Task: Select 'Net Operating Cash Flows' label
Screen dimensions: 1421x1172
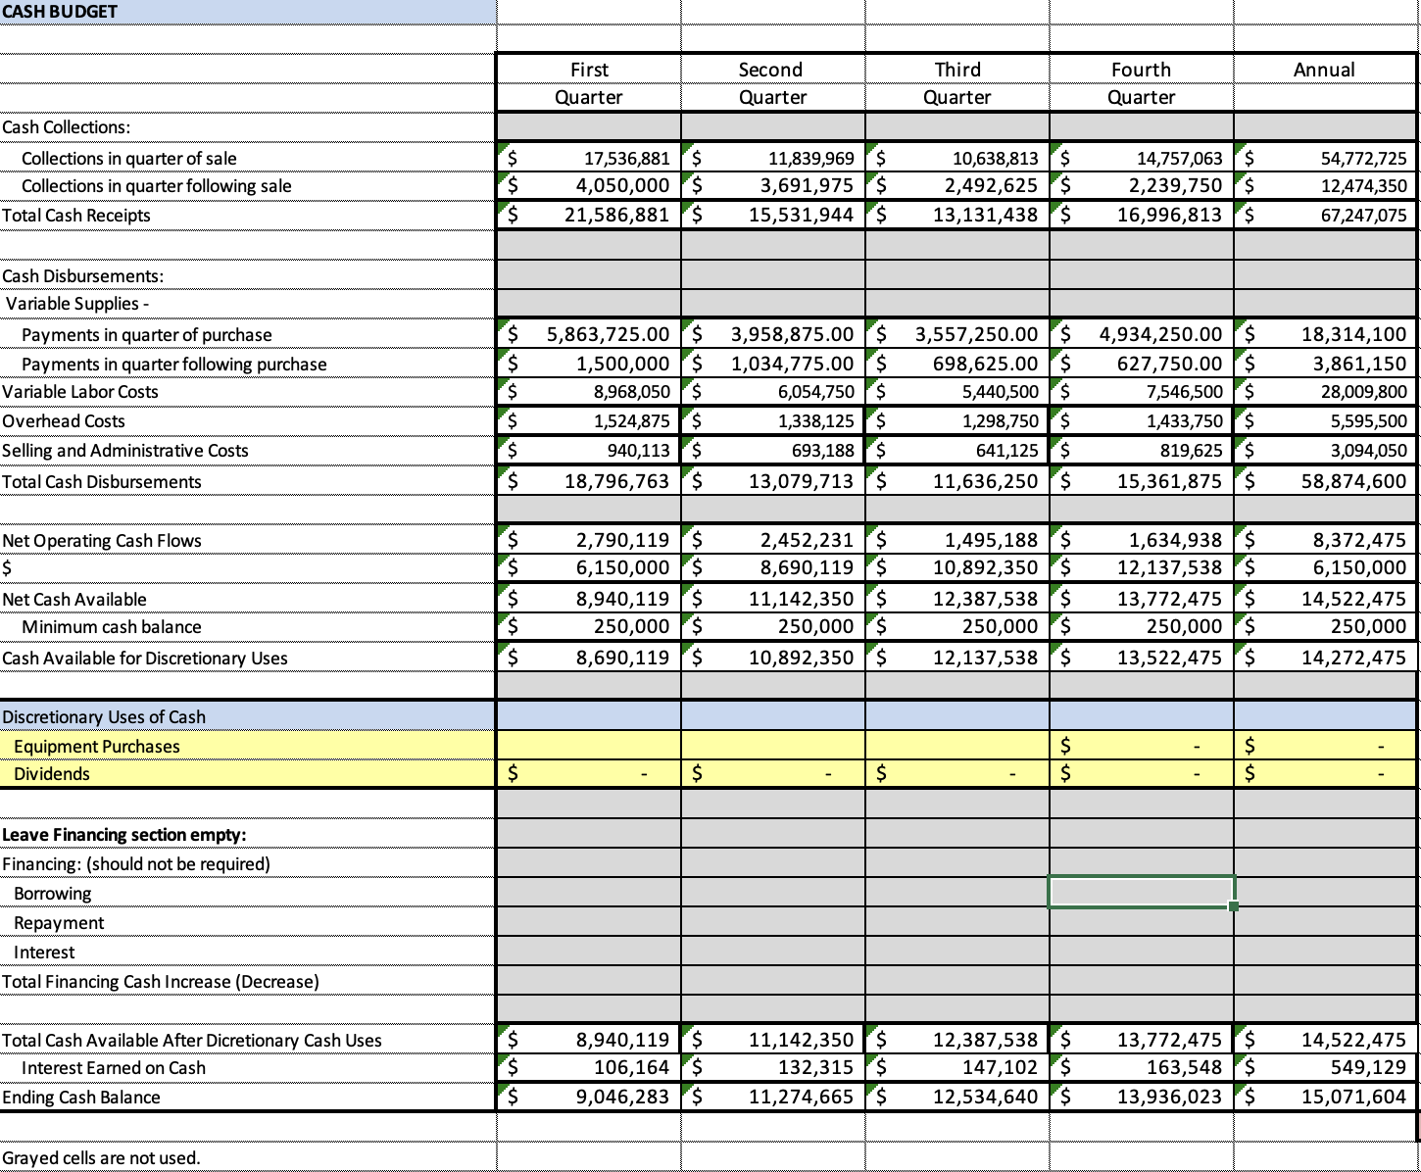Action: [x=102, y=541]
